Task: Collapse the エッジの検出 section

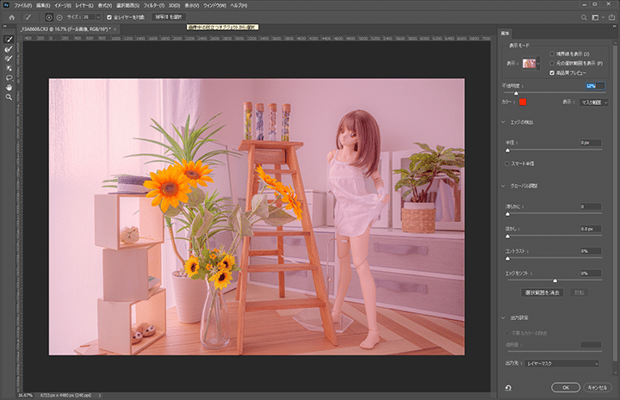Action: tap(504, 122)
